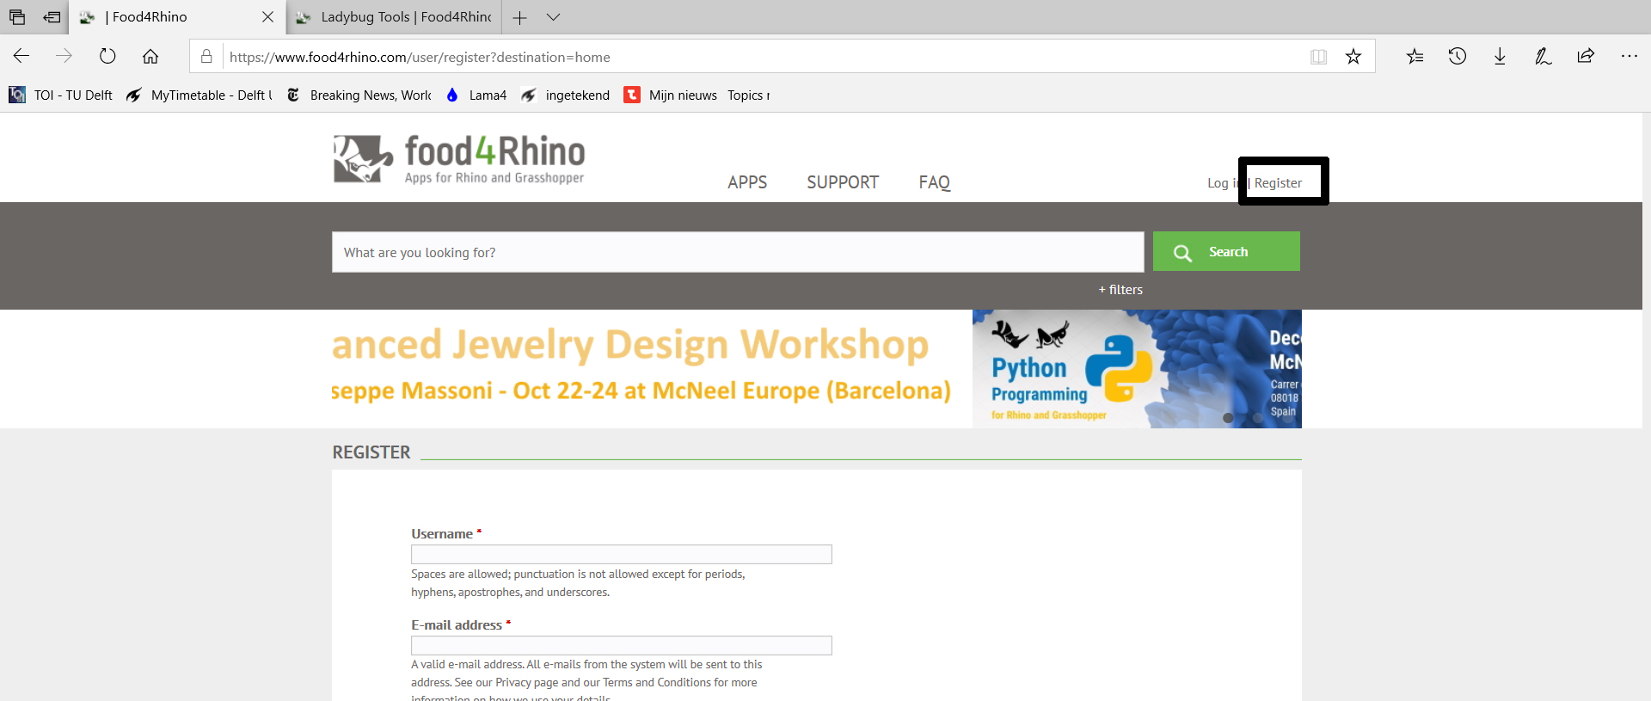
Task: Click the food4Rhino logo
Action: [459, 158]
